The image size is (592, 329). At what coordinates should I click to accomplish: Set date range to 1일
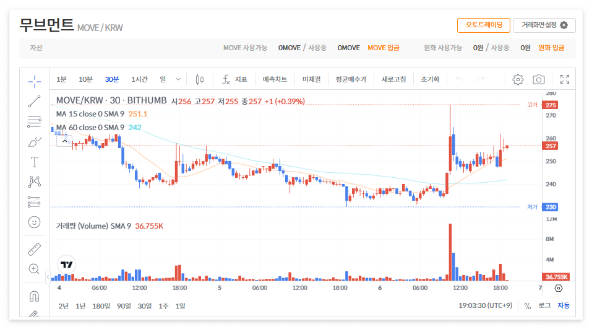(x=181, y=306)
